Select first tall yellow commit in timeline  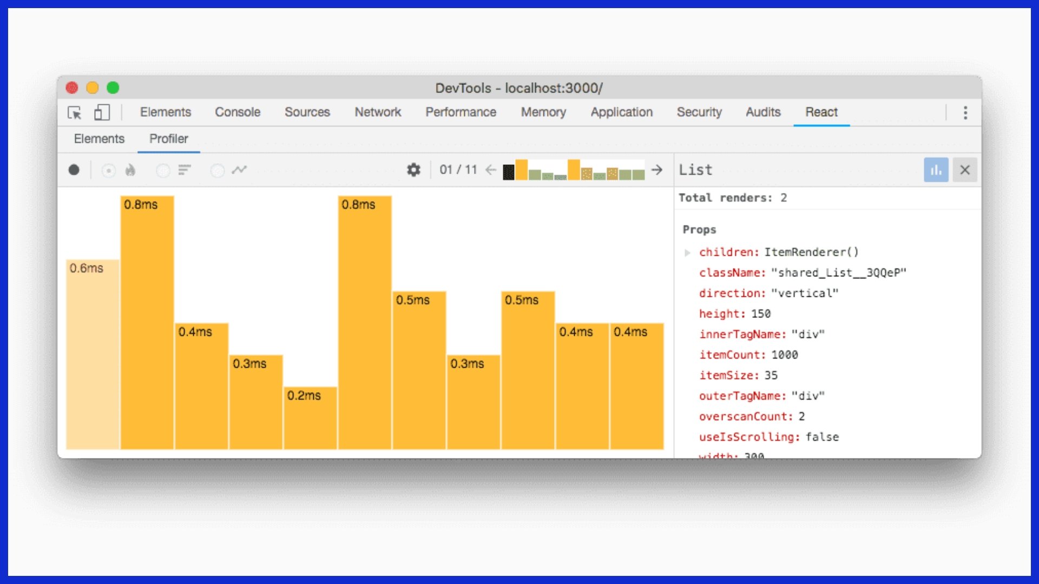pos(521,170)
